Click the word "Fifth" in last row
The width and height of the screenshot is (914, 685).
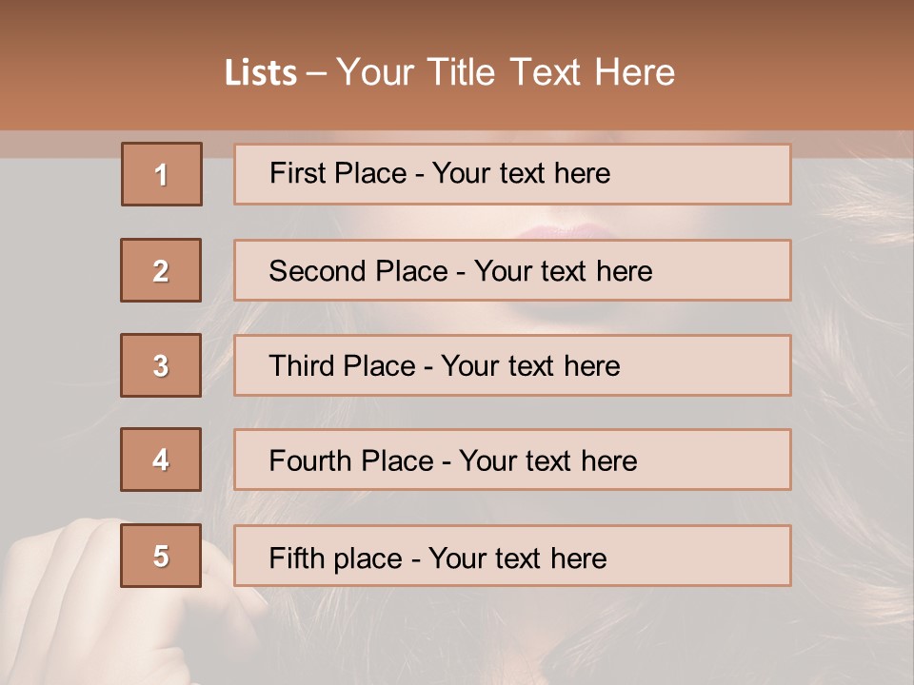tap(296, 558)
